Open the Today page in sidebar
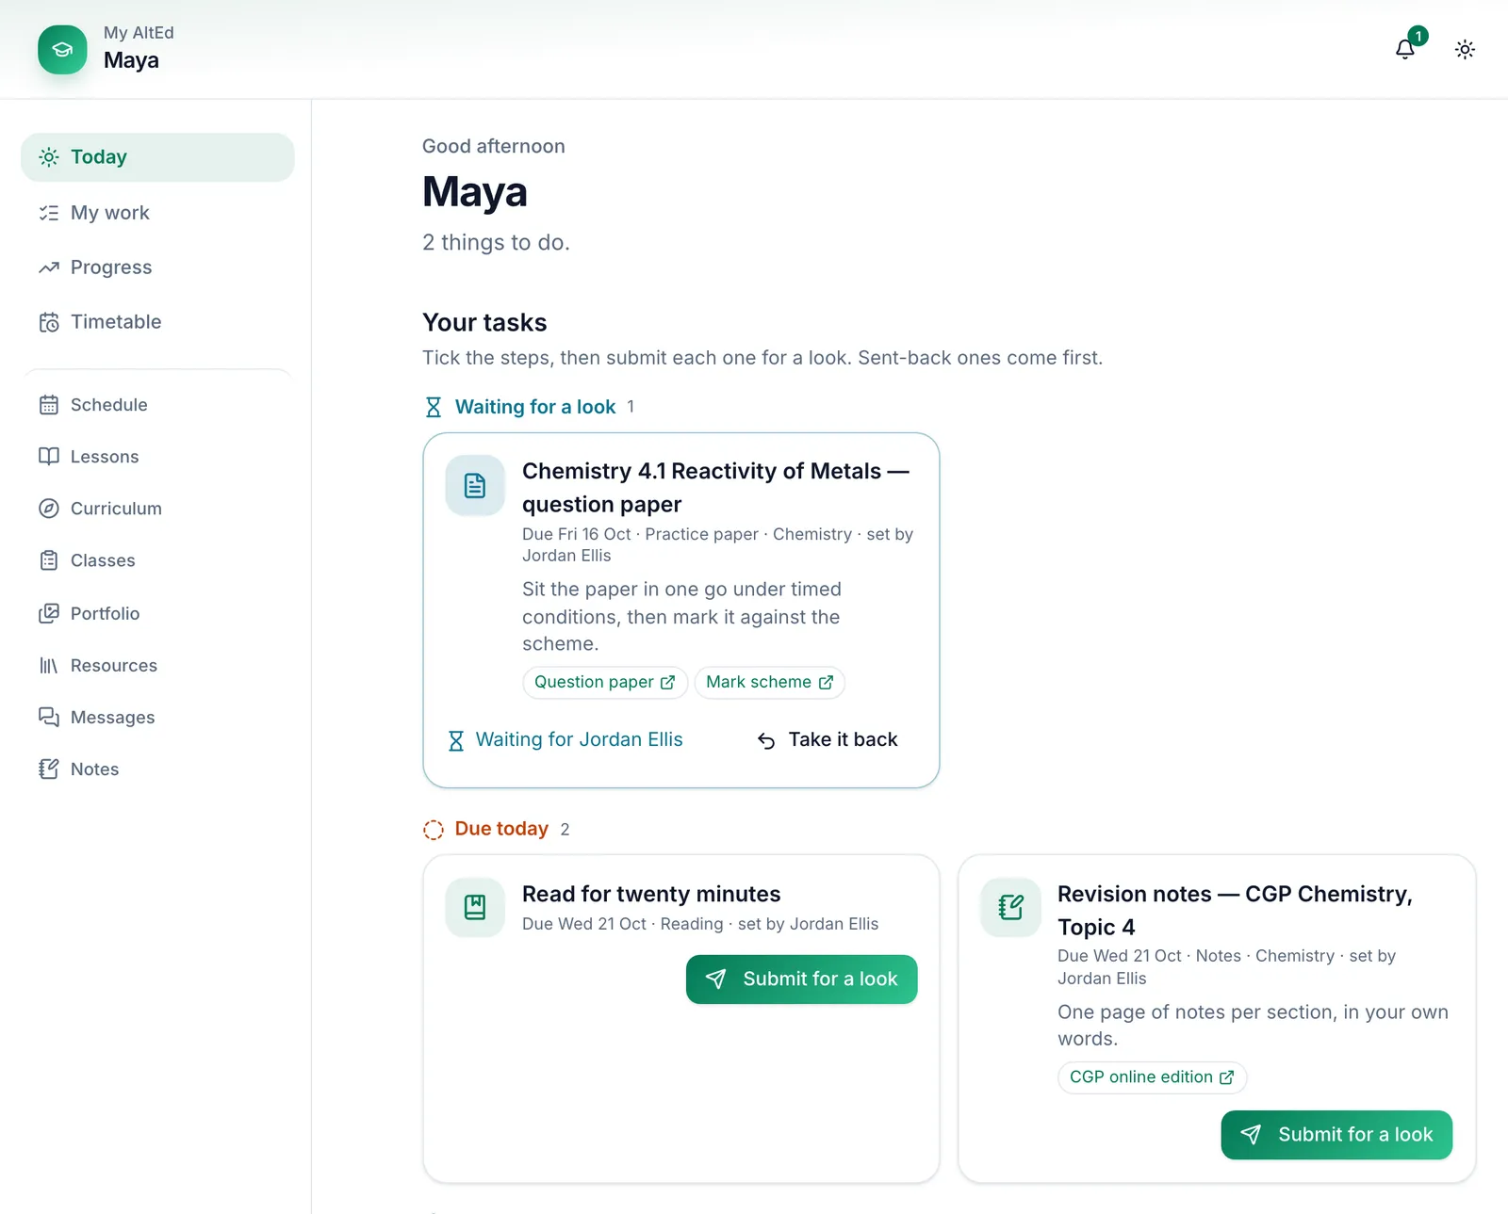Image resolution: width=1508 pixels, height=1214 pixels. click(x=157, y=157)
